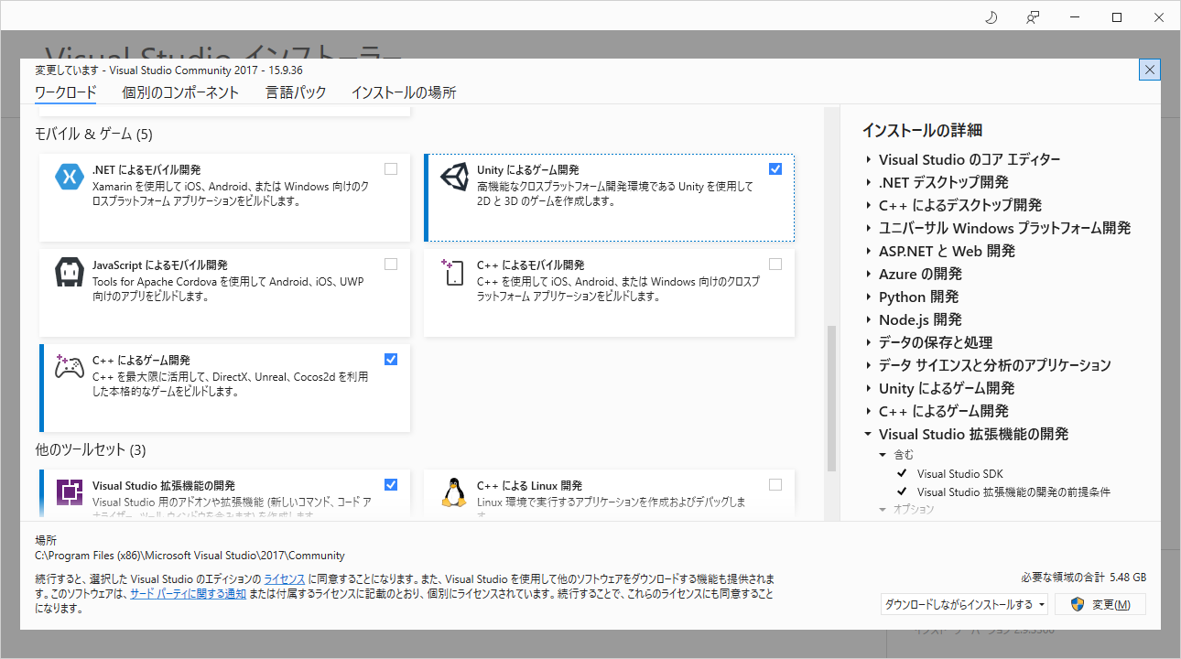Check the C++ による Linux 開発 workload
Image resolution: width=1181 pixels, height=659 pixels.
tap(775, 484)
